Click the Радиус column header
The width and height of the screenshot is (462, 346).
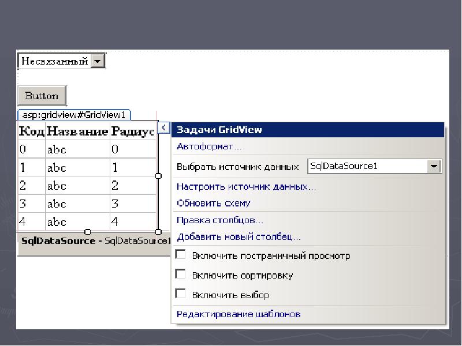coord(133,132)
